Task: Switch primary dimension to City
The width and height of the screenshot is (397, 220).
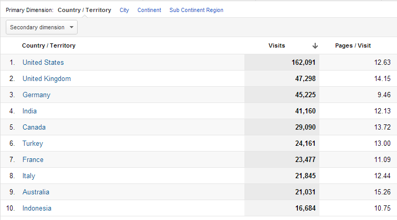Action: tap(124, 10)
